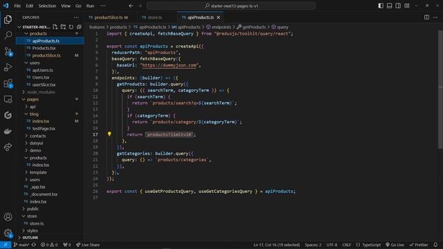Open the Selection menu
This screenshot has height=249, width=443.
[47, 6]
